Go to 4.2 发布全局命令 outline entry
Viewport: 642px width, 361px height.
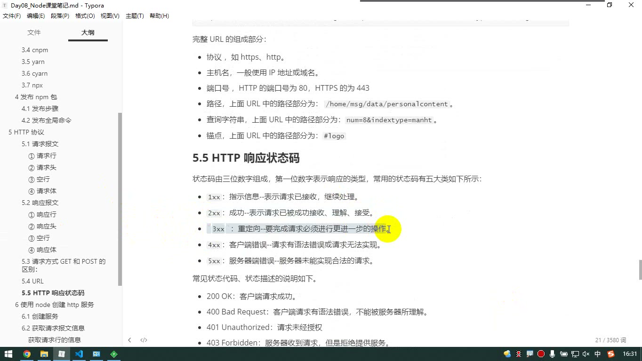(x=47, y=120)
